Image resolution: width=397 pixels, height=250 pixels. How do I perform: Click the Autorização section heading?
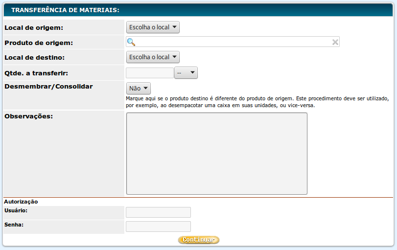click(x=21, y=202)
